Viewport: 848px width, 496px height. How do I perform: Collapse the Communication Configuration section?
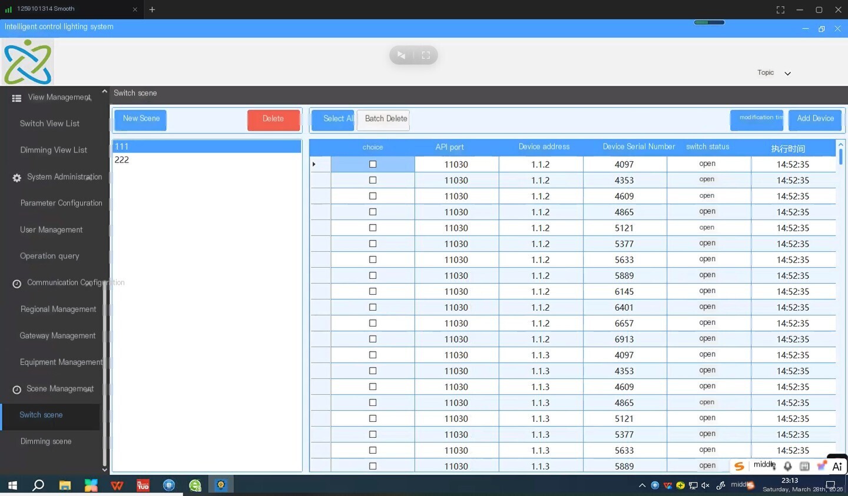pyautogui.click(x=89, y=284)
